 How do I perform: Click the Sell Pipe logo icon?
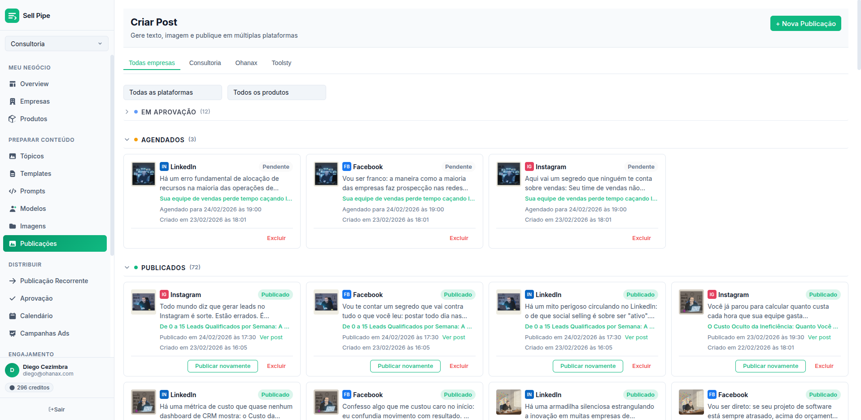point(12,16)
